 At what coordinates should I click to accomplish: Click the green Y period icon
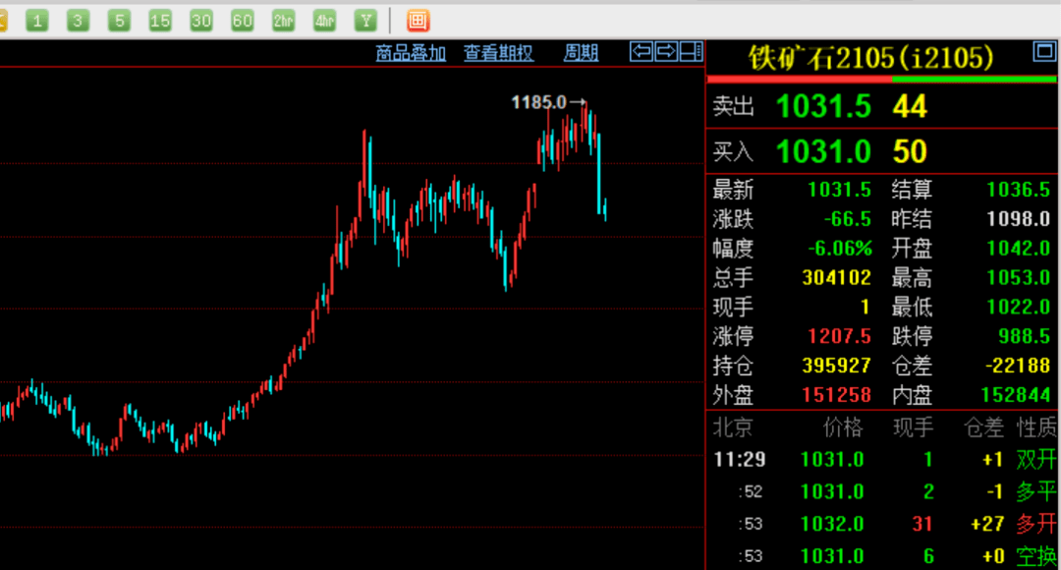tap(365, 20)
